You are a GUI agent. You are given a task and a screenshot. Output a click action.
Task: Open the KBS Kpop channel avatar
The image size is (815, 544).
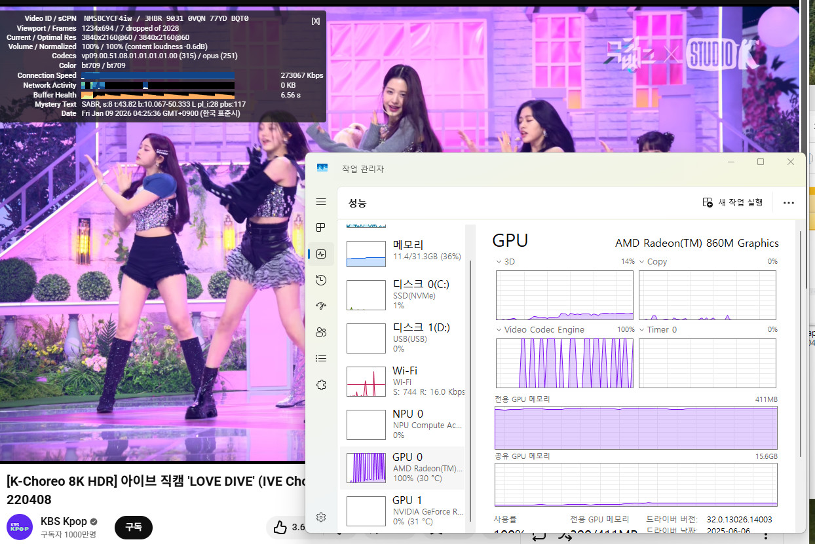[x=19, y=527]
